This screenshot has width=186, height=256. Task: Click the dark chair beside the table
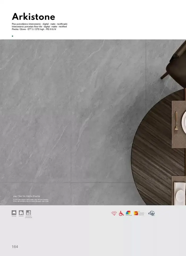click(x=176, y=61)
